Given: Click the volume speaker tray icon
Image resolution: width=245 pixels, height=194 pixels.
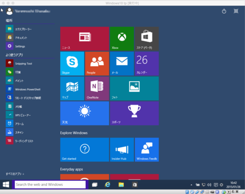Looking at the screenshot, I should 209,185.
